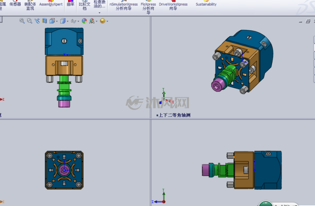Click the Apply Scene icon
315x206 pixels.
(x=92, y=21)
